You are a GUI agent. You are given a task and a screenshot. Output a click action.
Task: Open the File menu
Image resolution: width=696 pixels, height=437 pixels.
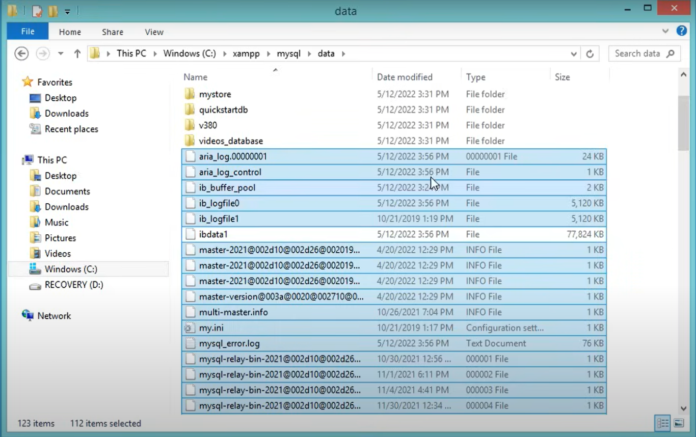[27, 32]
